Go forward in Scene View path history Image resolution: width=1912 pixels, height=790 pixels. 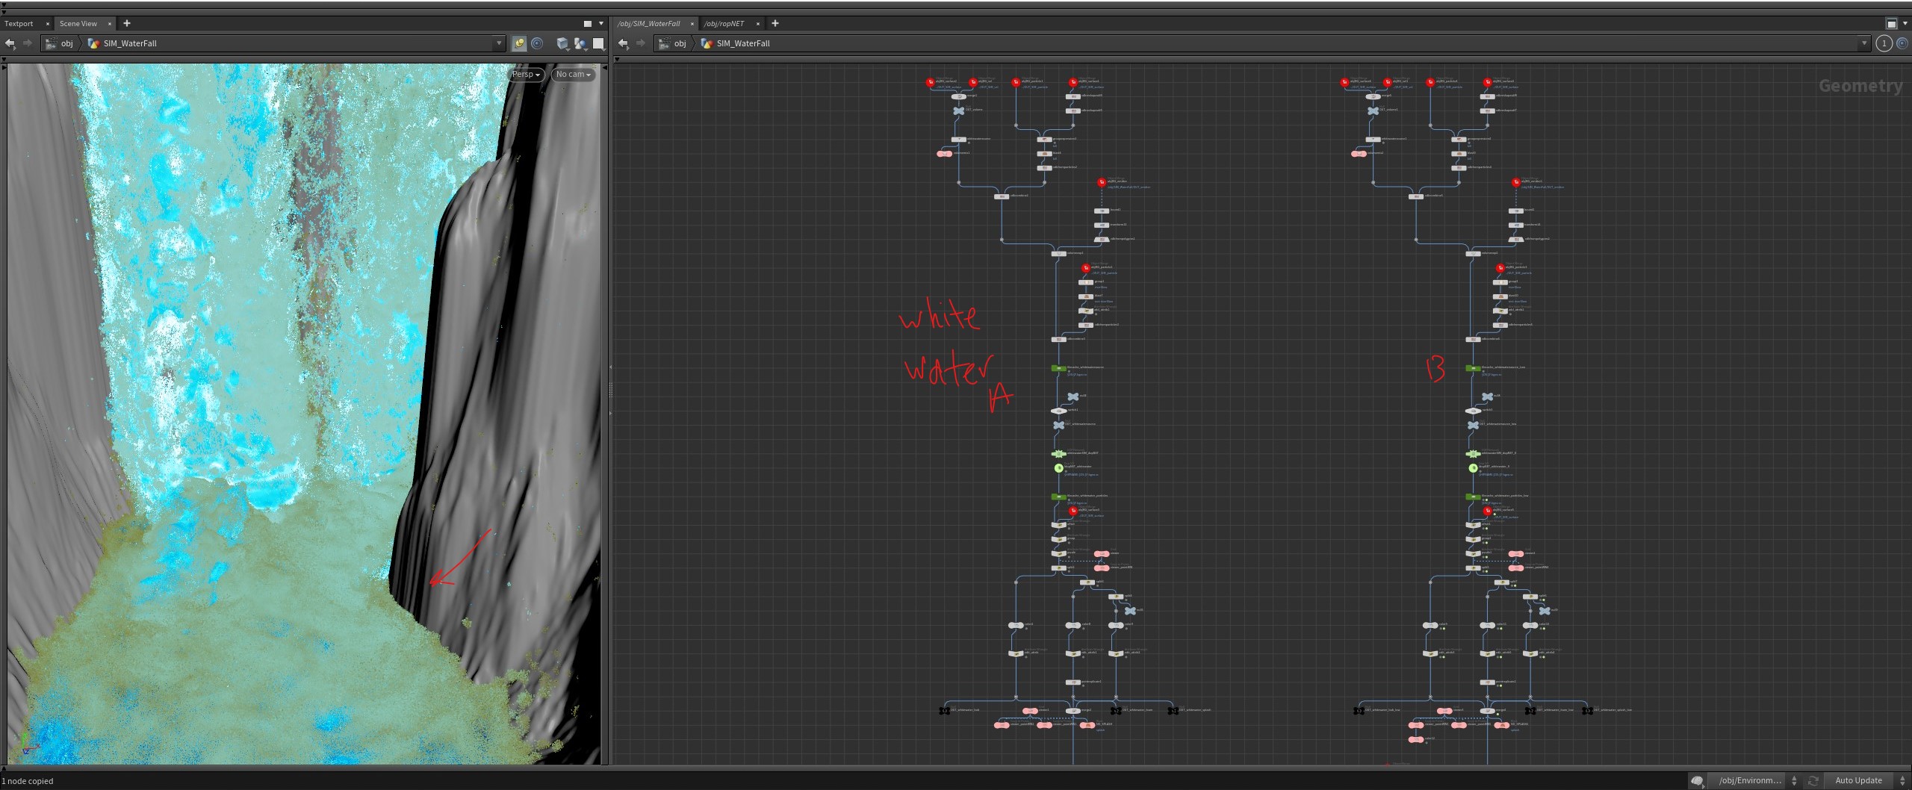(x=28, y=43)
